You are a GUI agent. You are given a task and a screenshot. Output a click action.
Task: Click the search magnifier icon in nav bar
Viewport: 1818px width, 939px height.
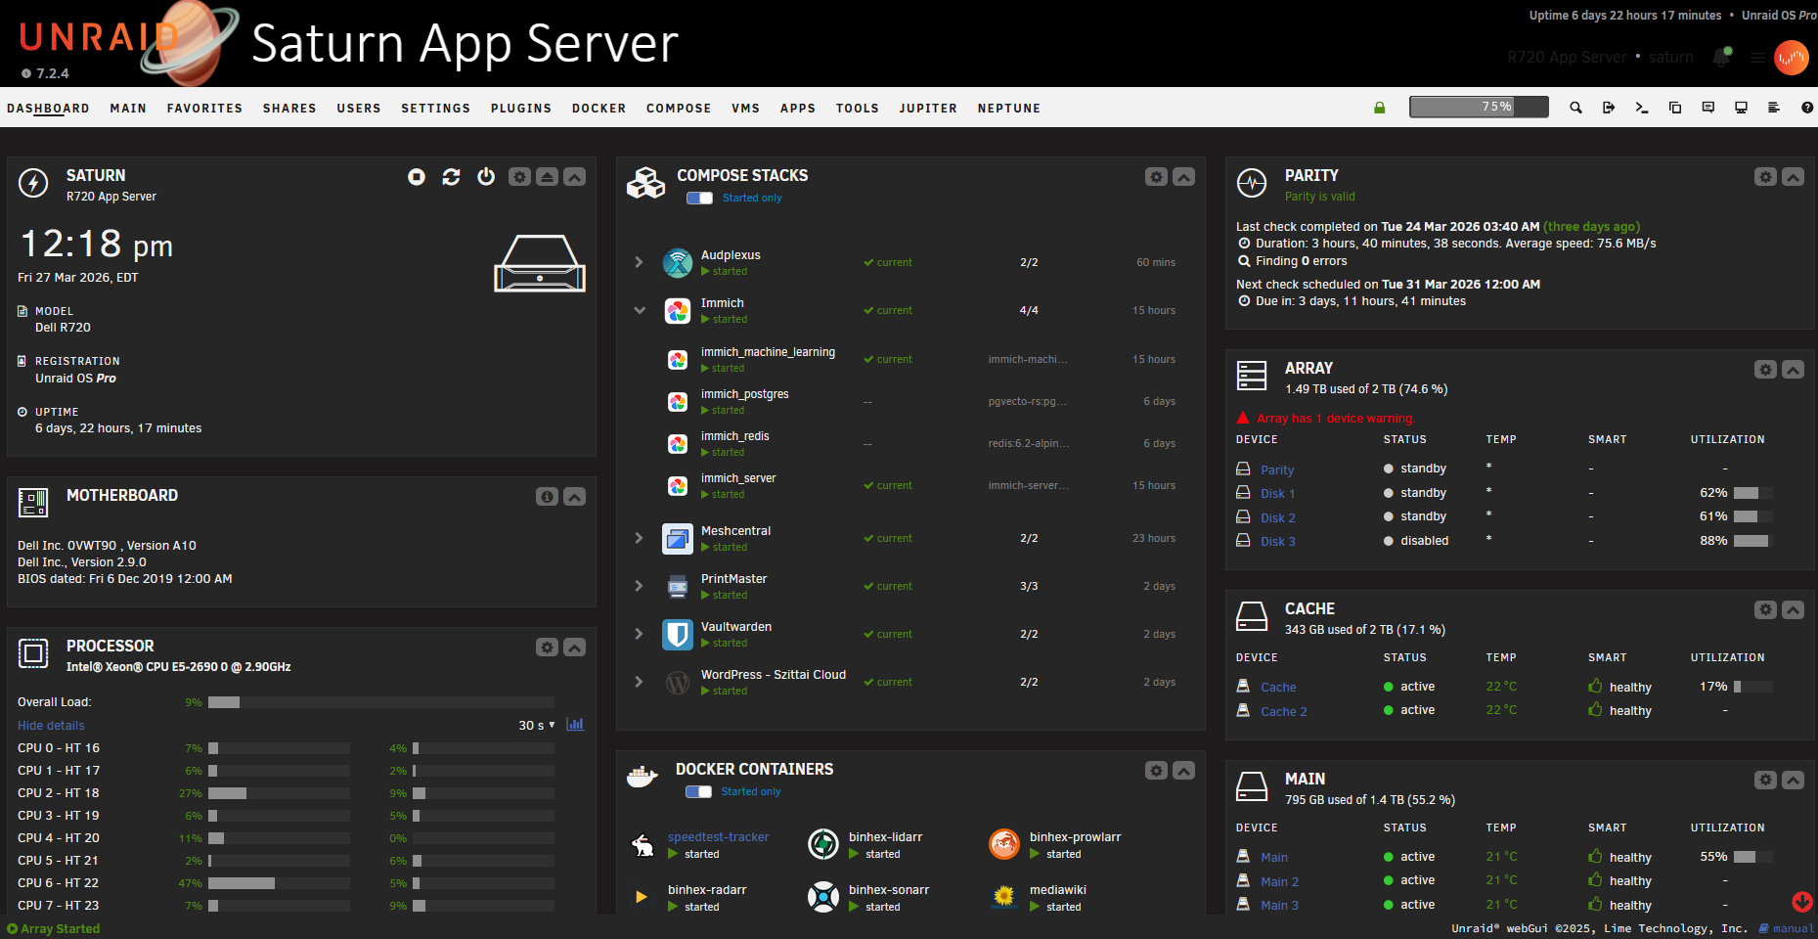1575,108
